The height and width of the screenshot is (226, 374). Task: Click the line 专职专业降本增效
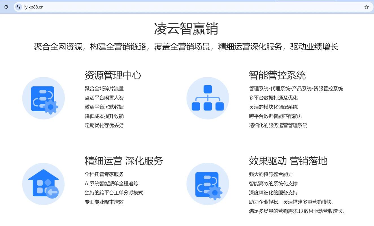point(104,202)
